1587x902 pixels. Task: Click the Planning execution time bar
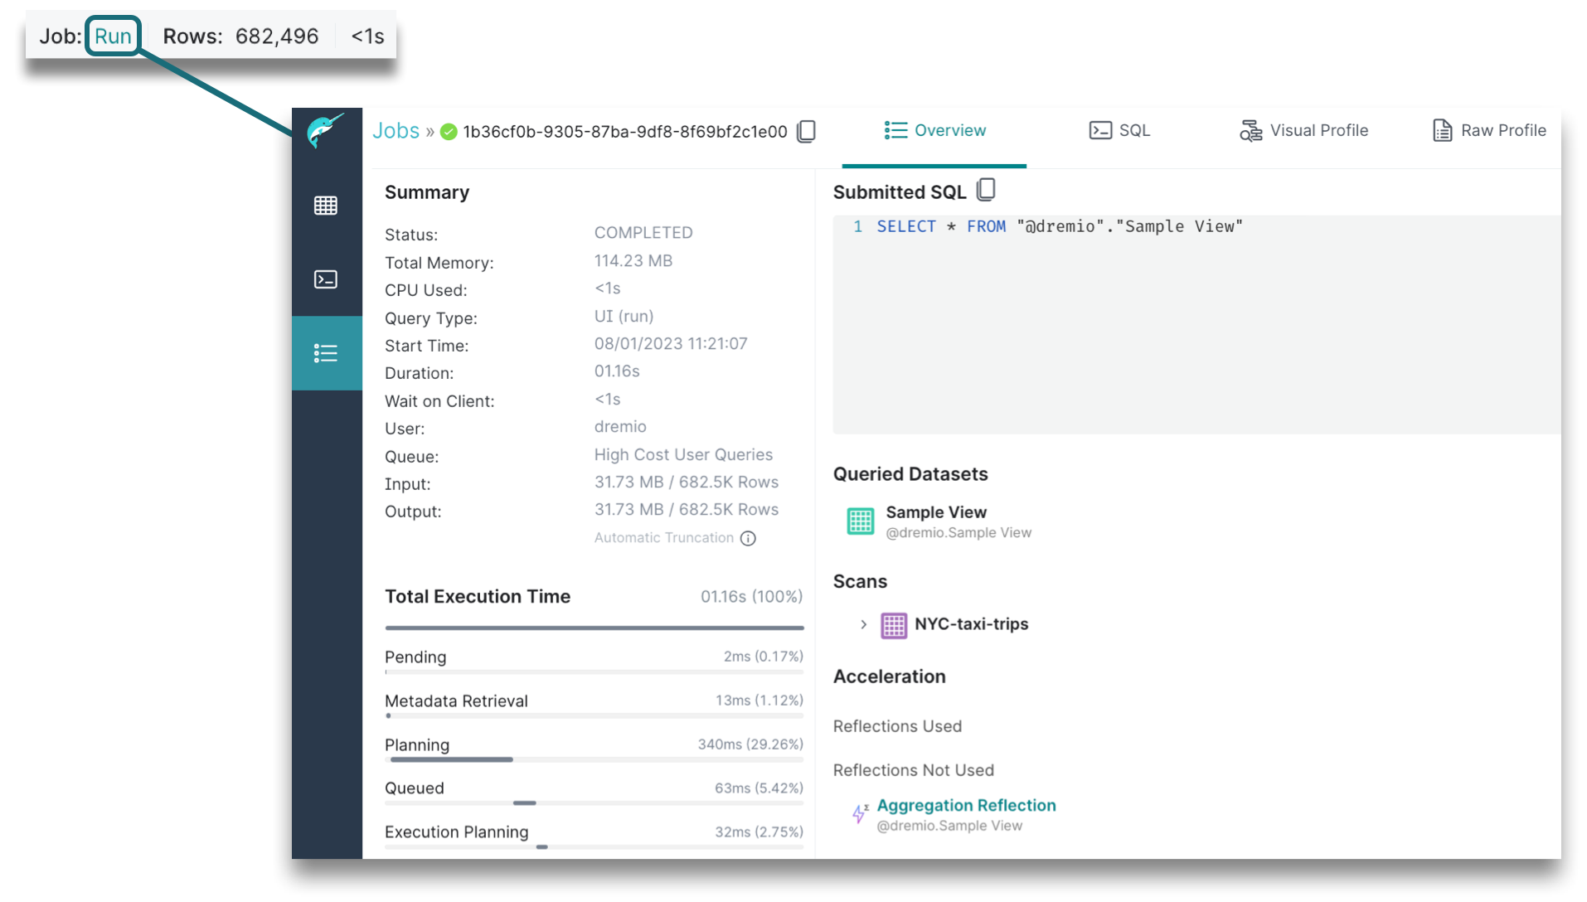point(452,759)
